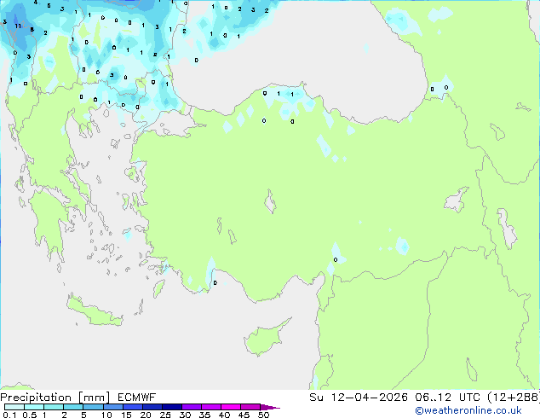Pick the 1 to 2 mm legend swatch

(x=54, y=407)
